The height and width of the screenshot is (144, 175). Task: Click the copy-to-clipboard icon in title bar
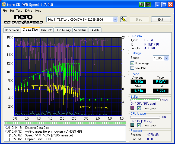pos(142,5)
